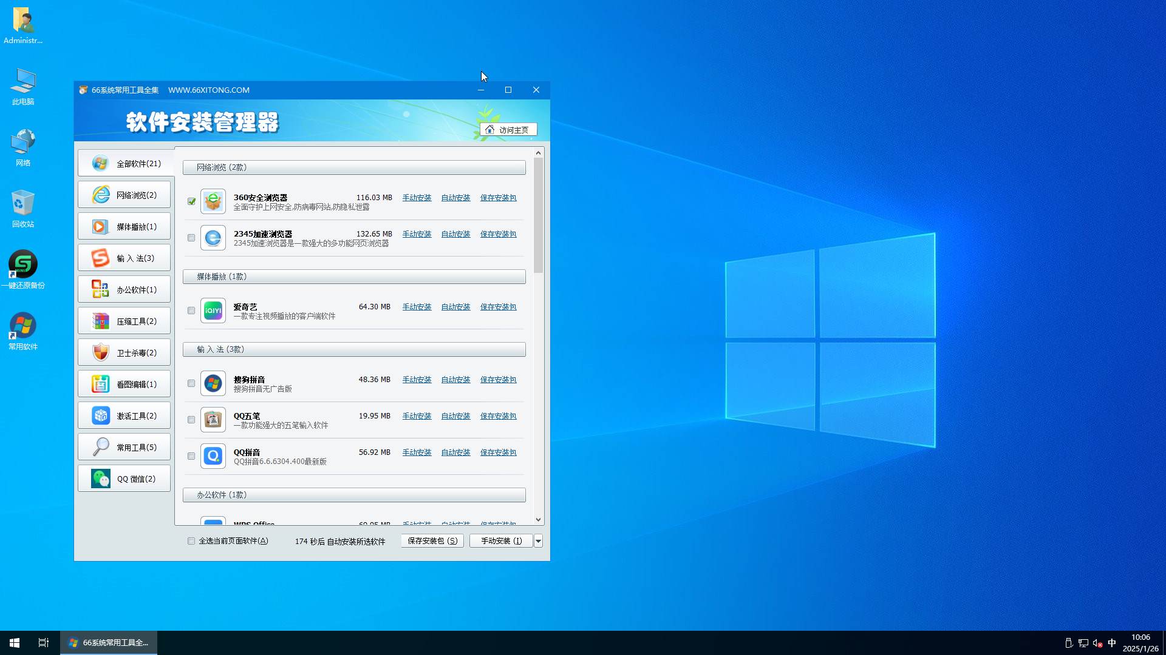The width and height of the screenshot is (1166, 655).
Task: Click 自动安装 link for 2345加速浏览器
Action: coord(455,234)
